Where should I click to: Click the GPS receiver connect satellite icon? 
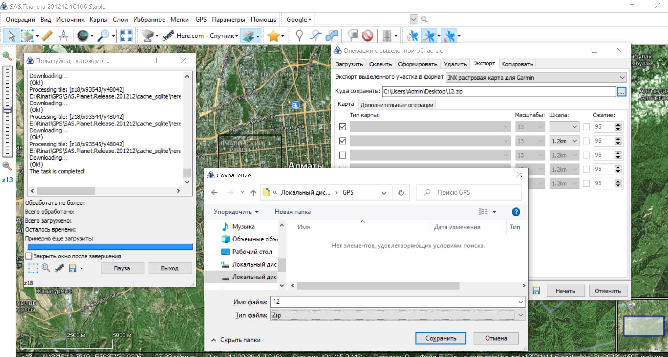tap(412, 36)
